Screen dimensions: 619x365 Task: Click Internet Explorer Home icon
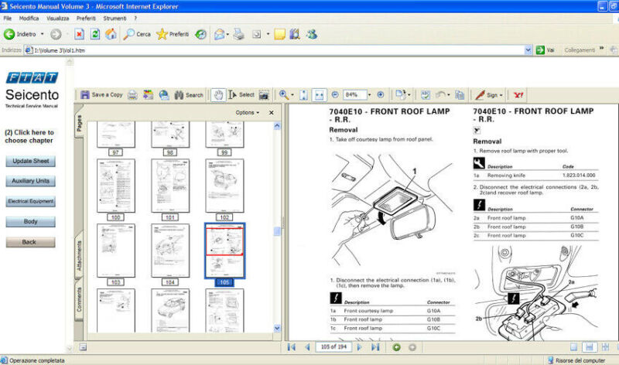[111, 34]
